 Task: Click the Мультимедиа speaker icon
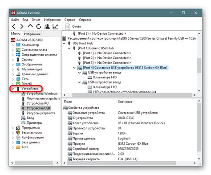point(18,69)
